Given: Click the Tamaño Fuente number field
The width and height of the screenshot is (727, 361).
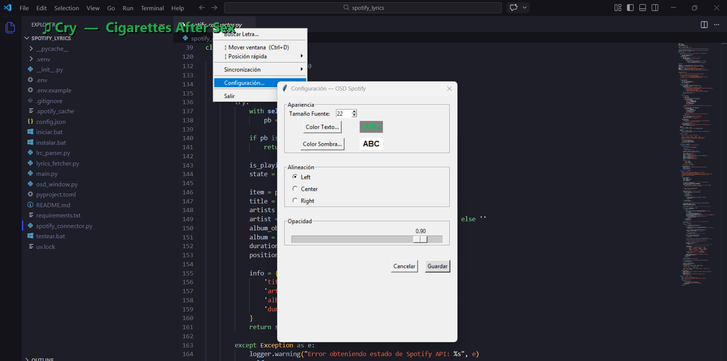Looking at the screenshot, I should [343, 114].
